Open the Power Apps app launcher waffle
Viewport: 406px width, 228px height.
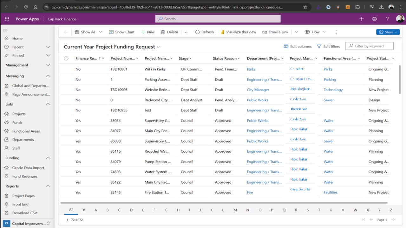pos(7,19)
